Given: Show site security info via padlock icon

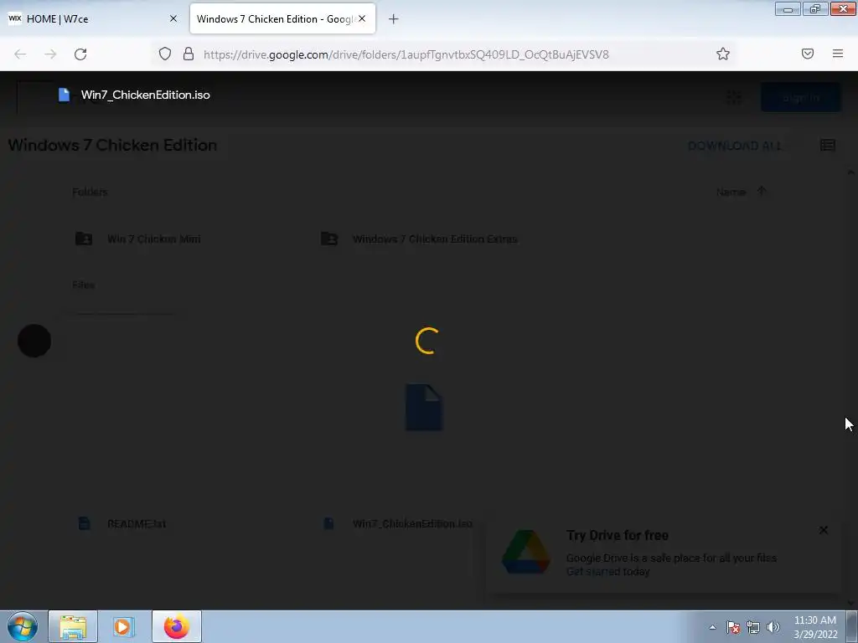Looking at the screenshot, I should point(189,54).
